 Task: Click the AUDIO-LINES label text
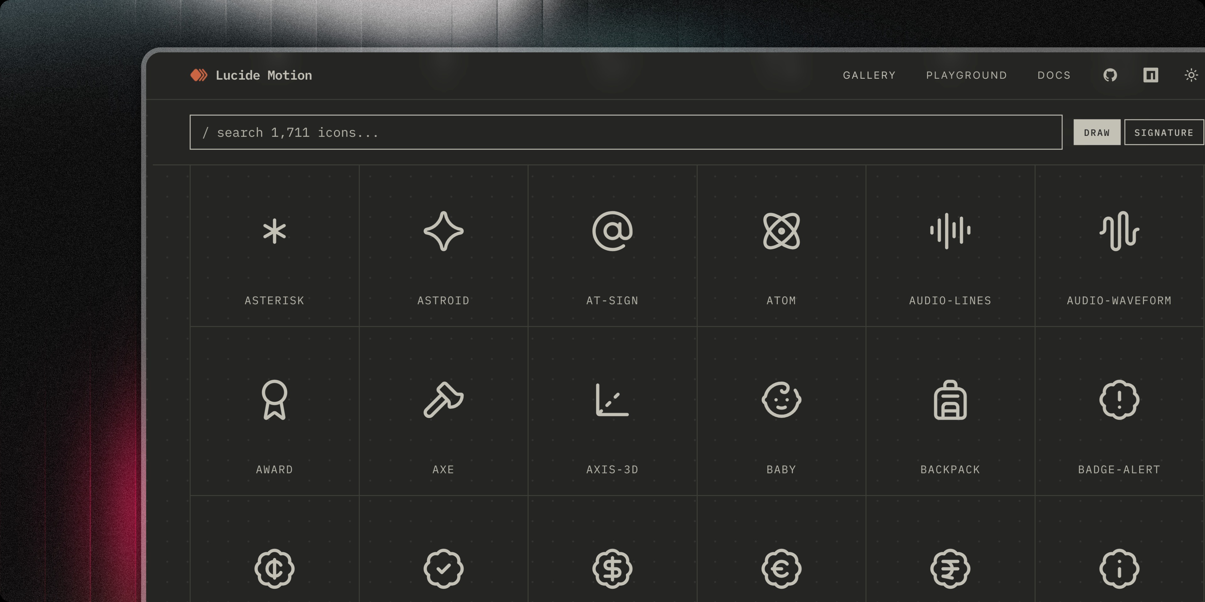click(x=950, y=301)
